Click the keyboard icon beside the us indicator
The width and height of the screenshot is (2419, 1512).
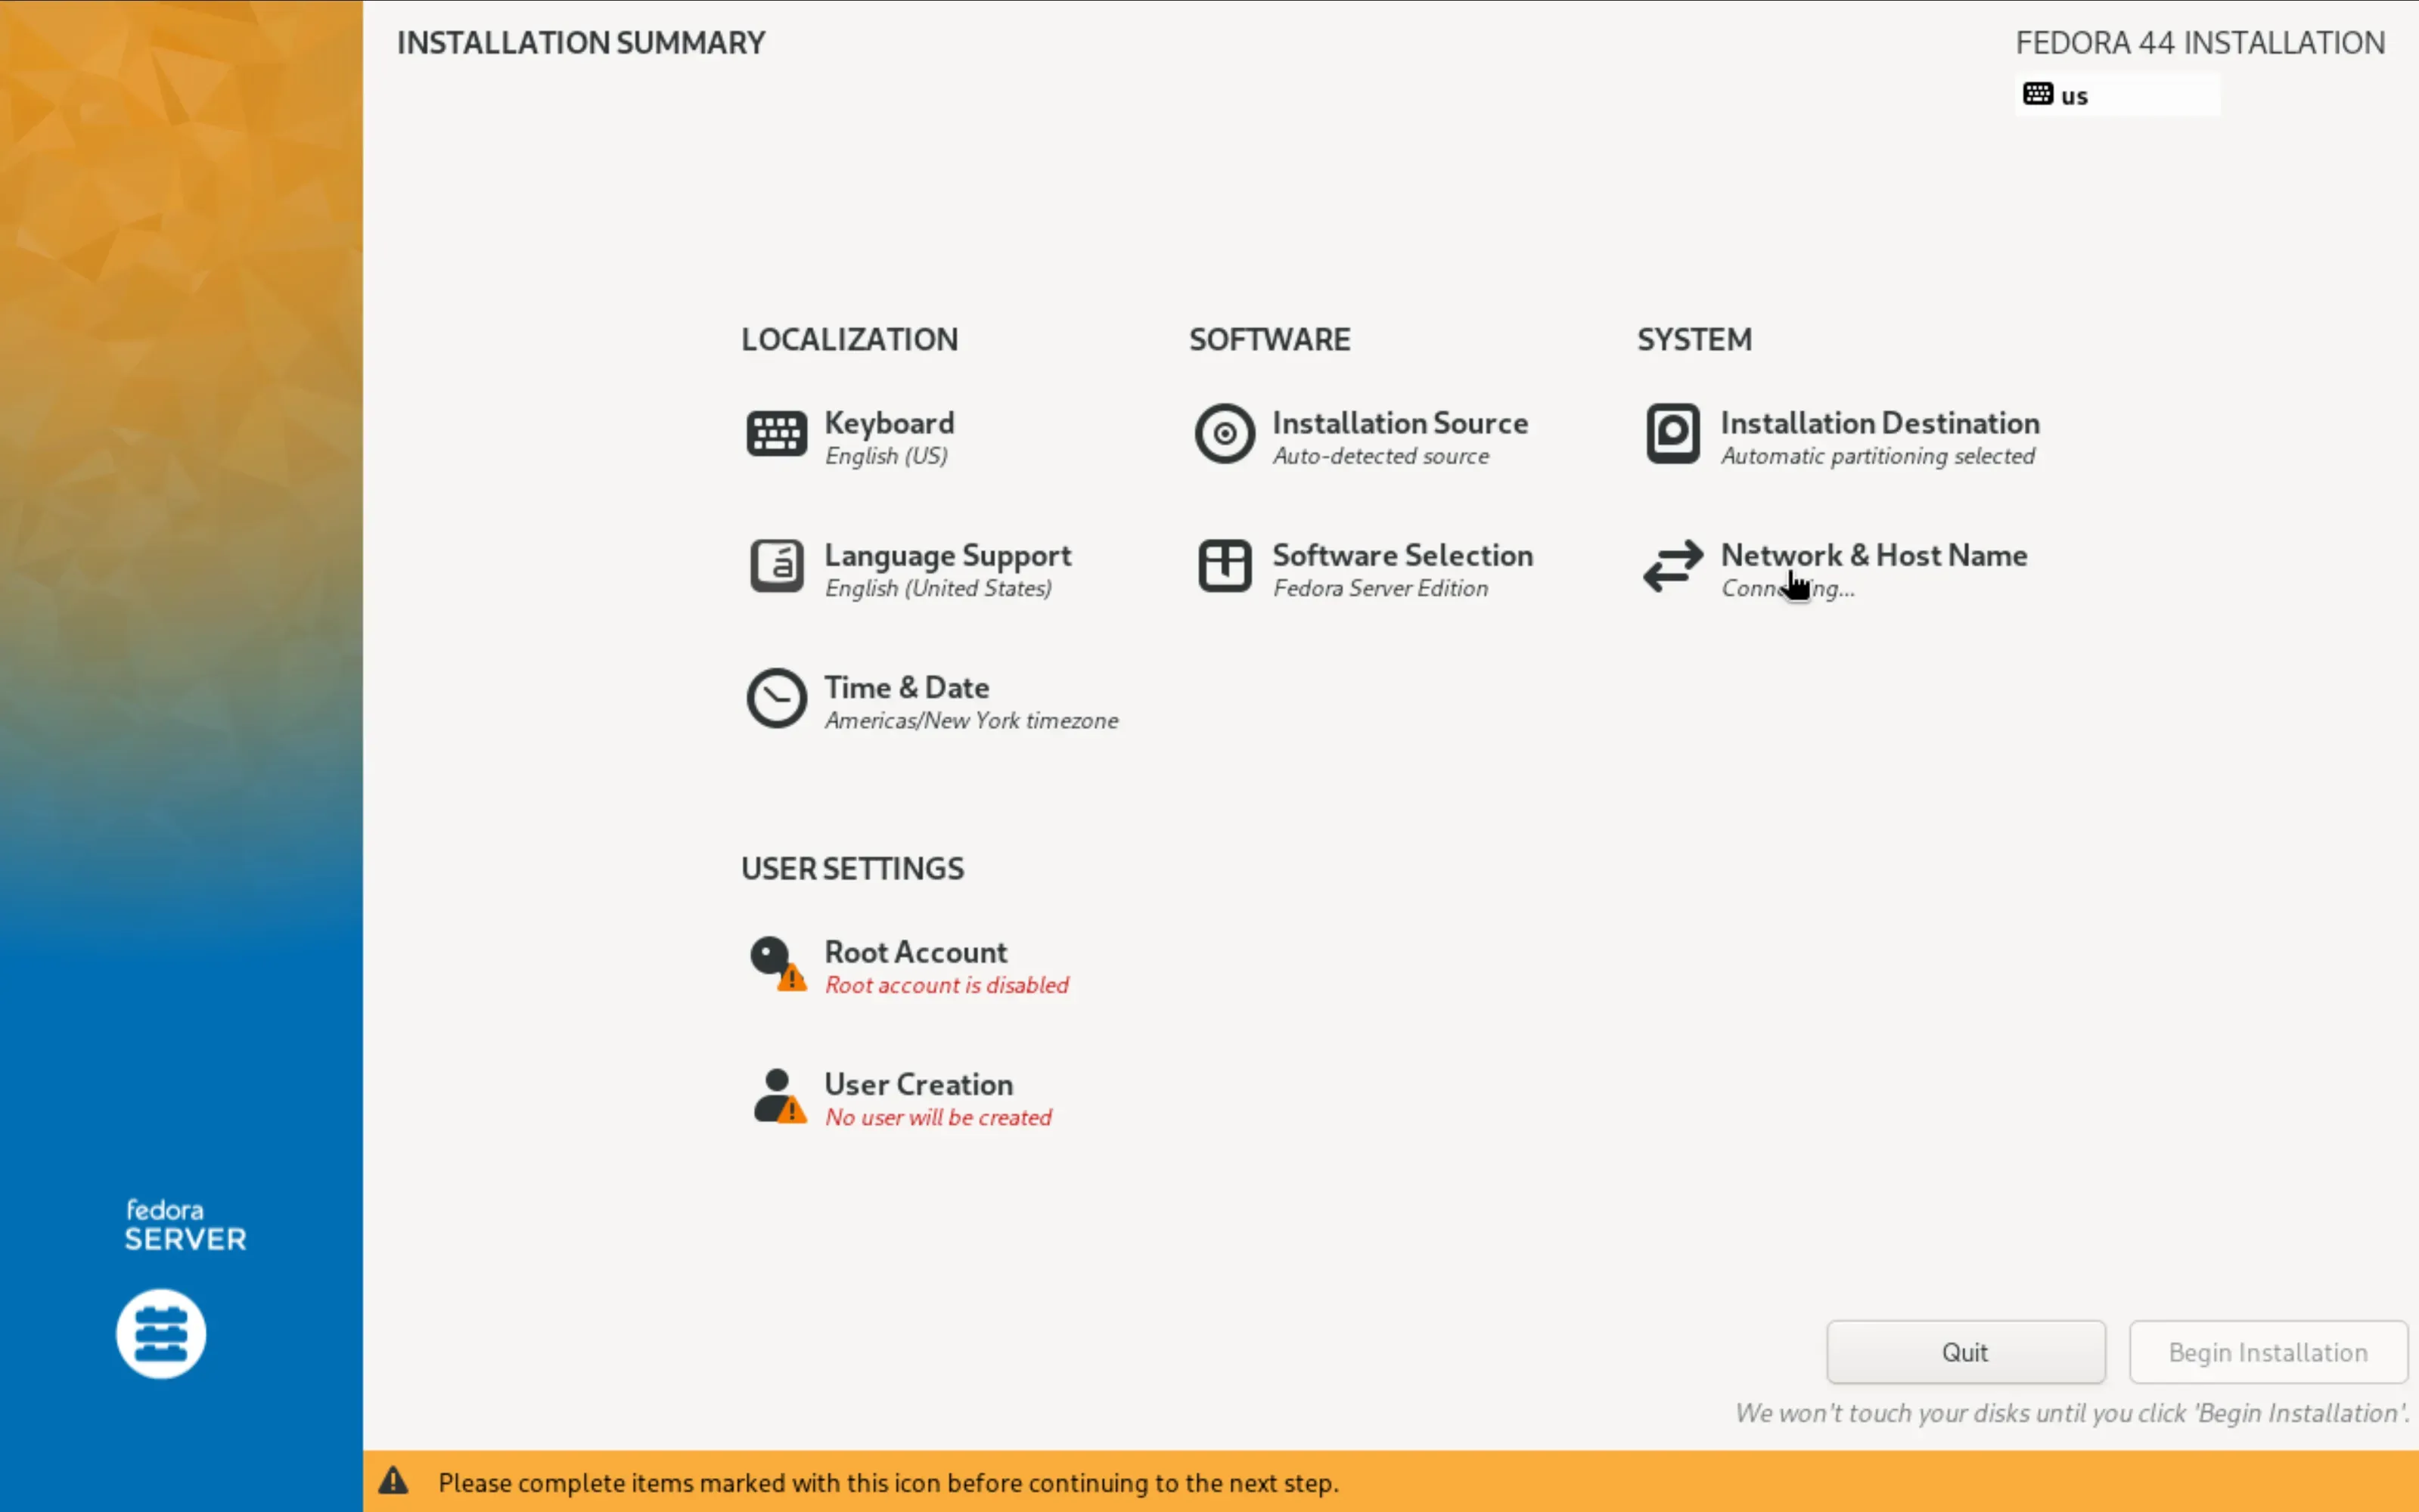click(x=2038, y=94)
